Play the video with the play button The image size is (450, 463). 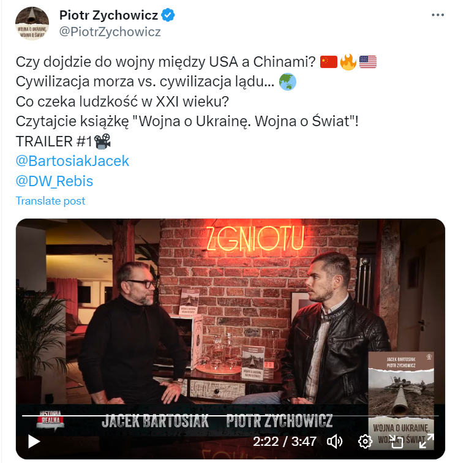click(34, 442)
